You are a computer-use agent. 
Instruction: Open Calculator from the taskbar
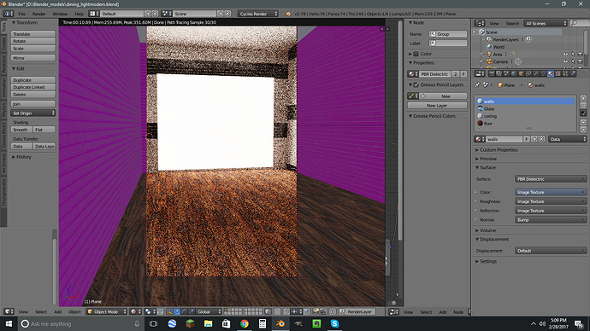pos(263,323)
